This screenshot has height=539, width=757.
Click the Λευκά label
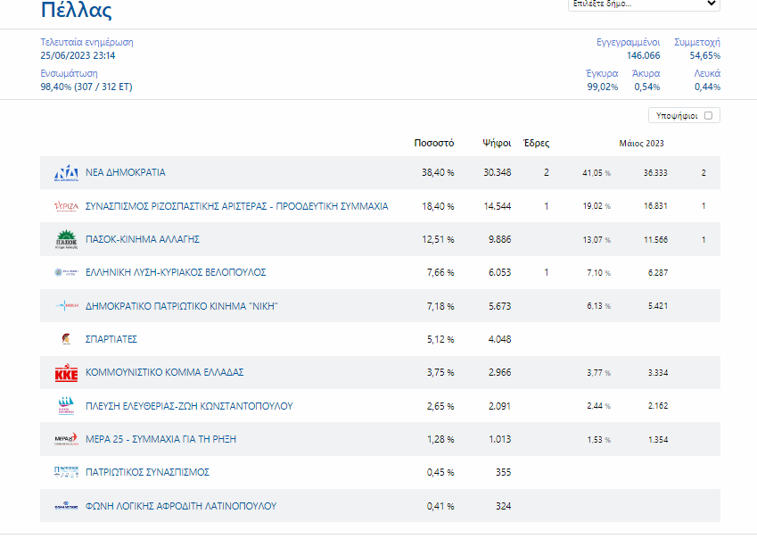click(707, 73)
